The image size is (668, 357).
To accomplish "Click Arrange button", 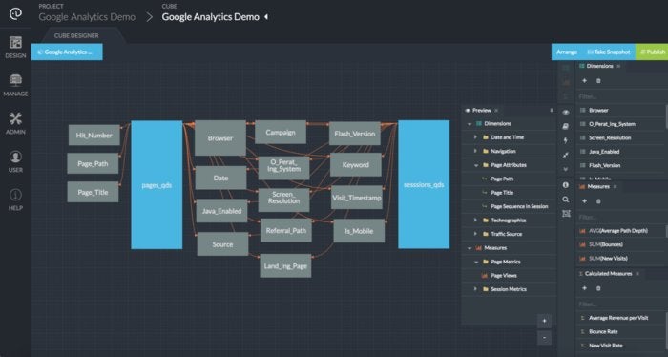I will pyautogui.click(x=567, y=52).
